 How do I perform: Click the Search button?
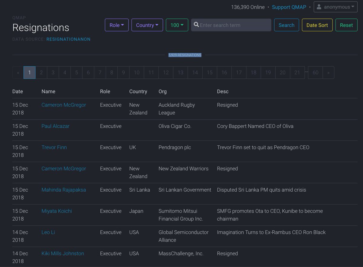(x=286, y=25)
